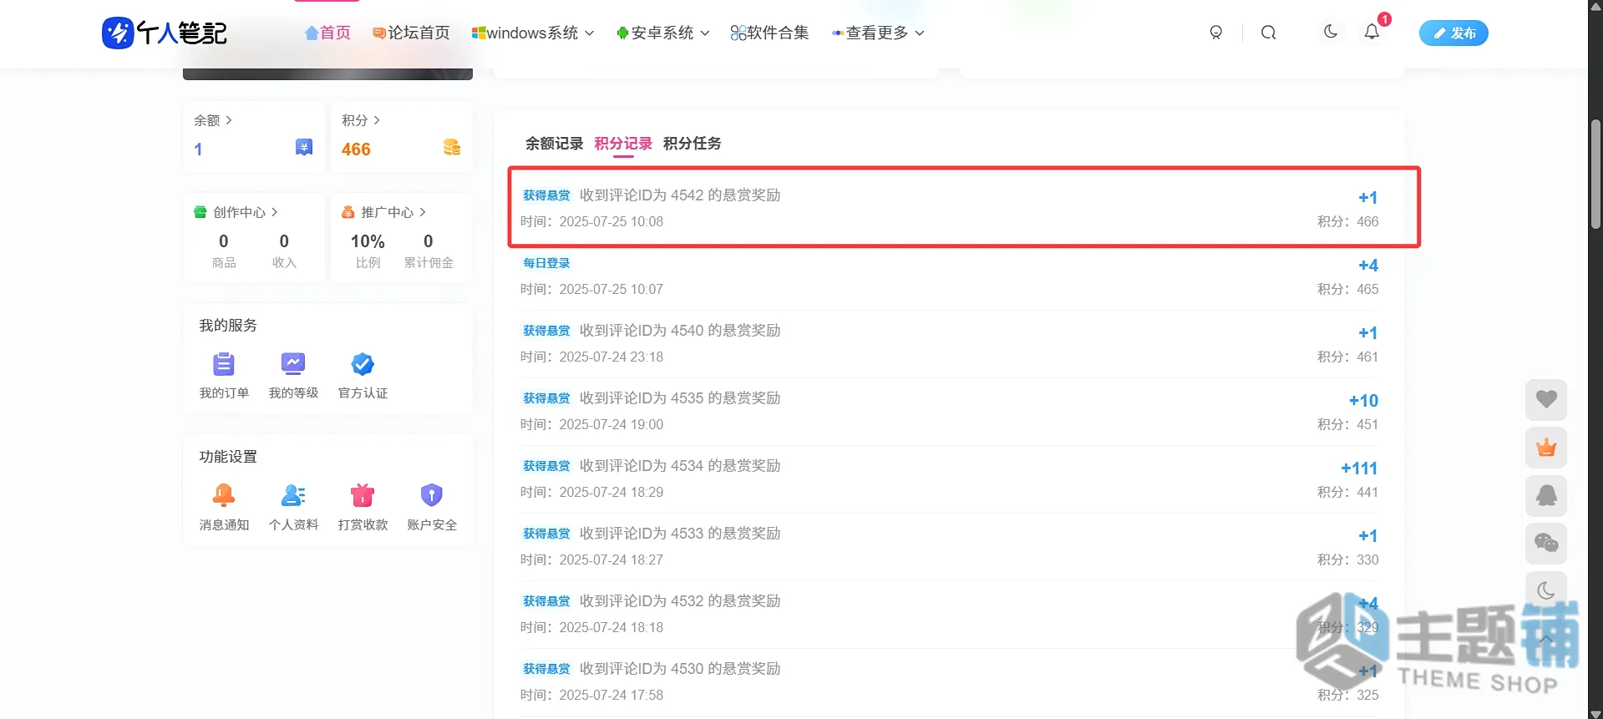This screenshot has width=1603, height=719.
Task: Select the reward record for comment 4533
Action: pyautogui.click(x=949, y=546)
